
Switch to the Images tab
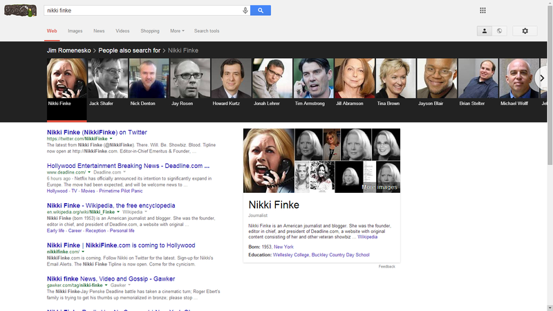point(75,31)
